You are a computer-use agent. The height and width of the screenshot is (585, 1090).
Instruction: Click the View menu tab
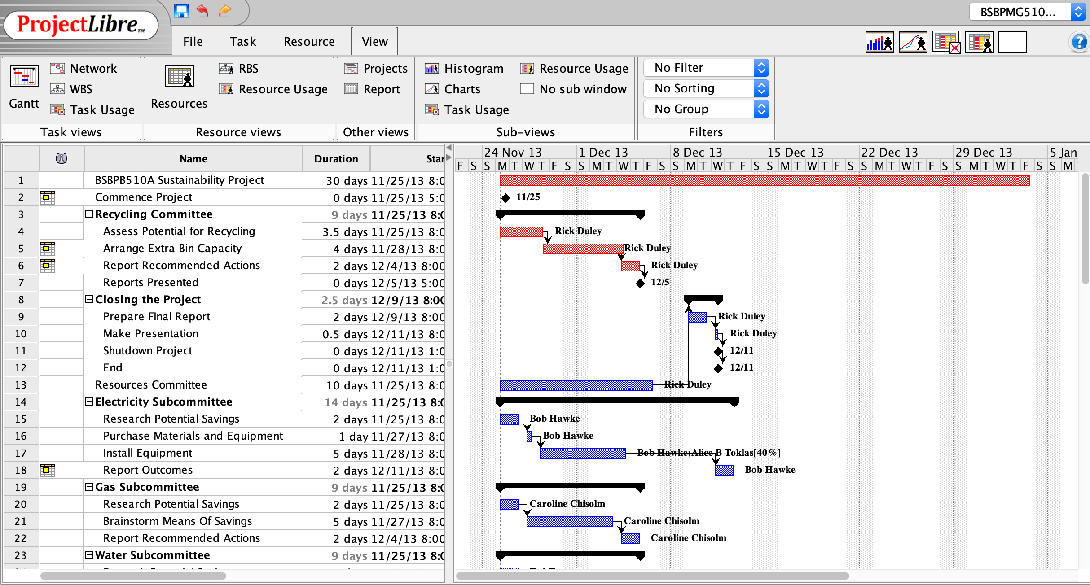coord(374,41)
